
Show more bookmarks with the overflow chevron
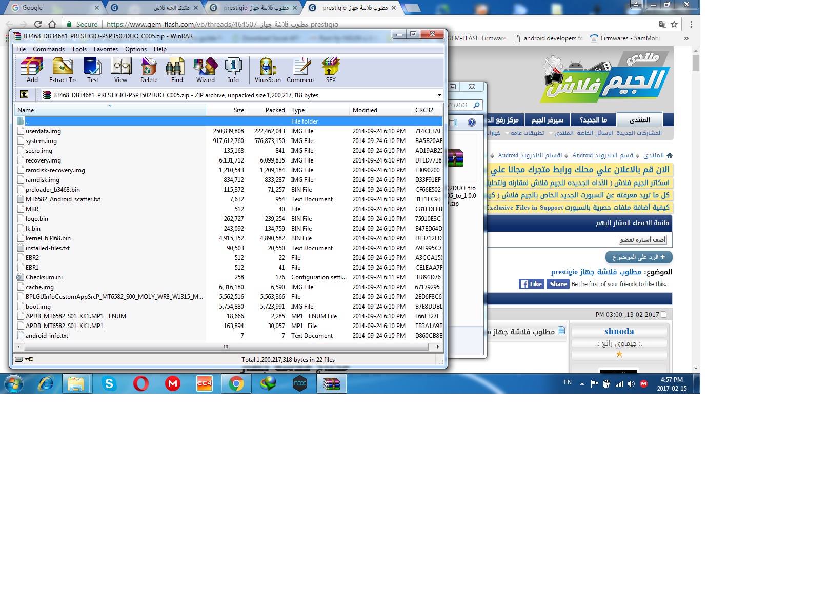pyautogui.click(x=686, y=38)
